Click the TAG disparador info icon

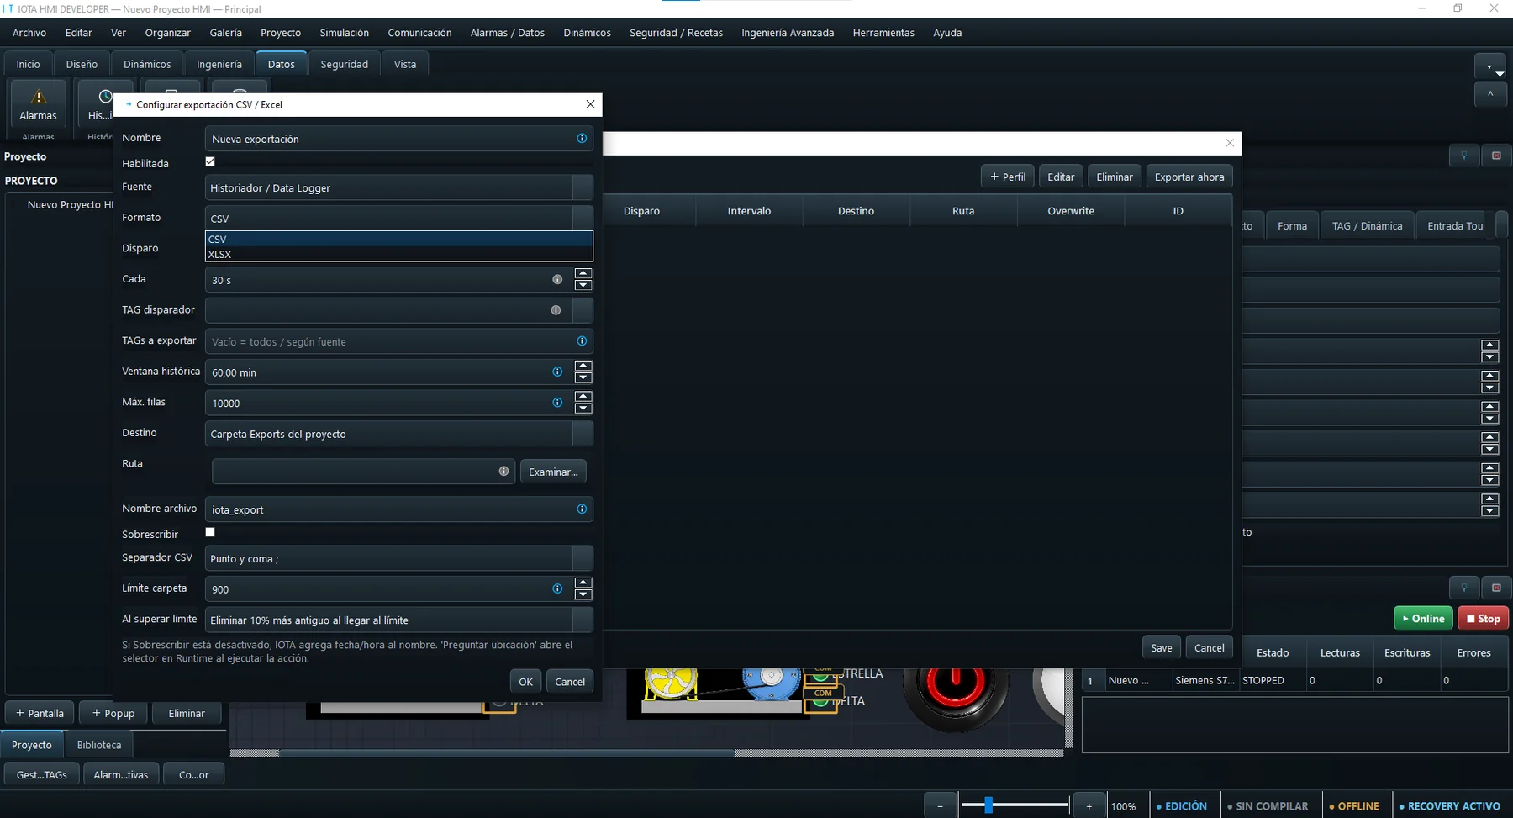556,310
